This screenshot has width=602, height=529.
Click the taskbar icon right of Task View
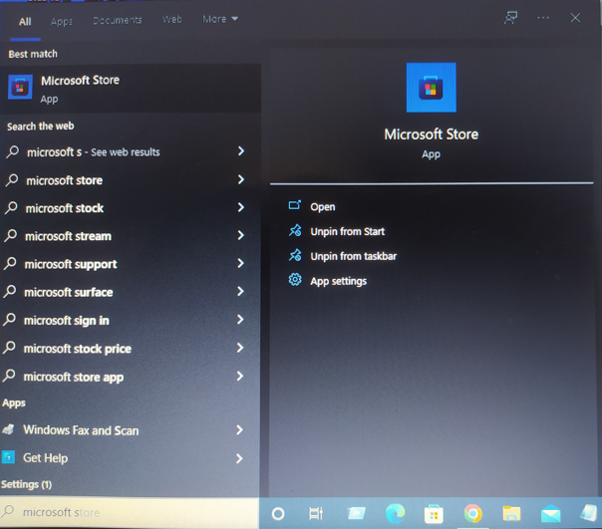356,514
